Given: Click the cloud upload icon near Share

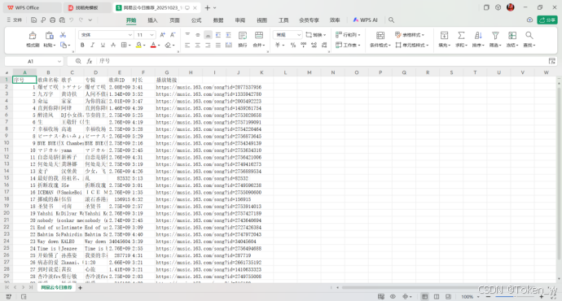Looking at the screenshot, I should click(529, 20).
